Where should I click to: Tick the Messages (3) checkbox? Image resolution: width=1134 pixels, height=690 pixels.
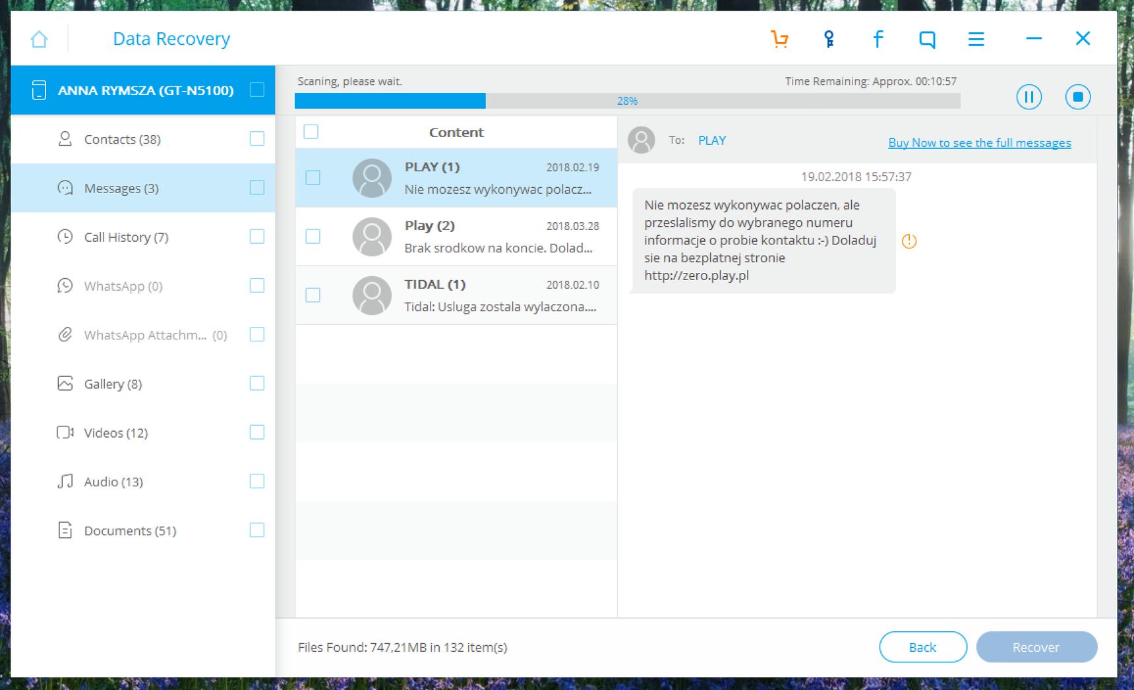coord(257,188)
